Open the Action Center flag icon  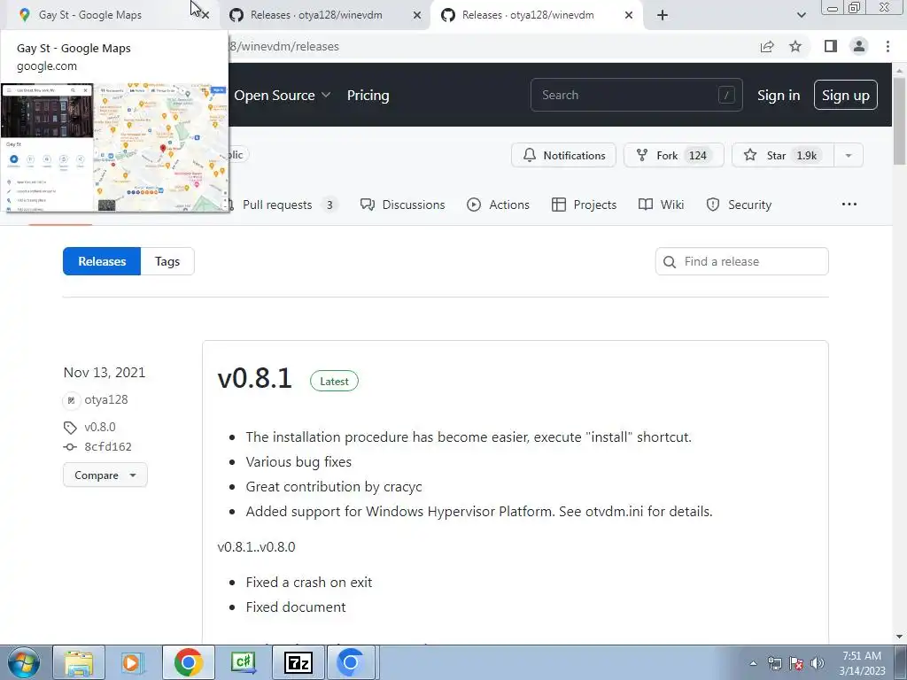pyautogui.click(x=796, y=663)
